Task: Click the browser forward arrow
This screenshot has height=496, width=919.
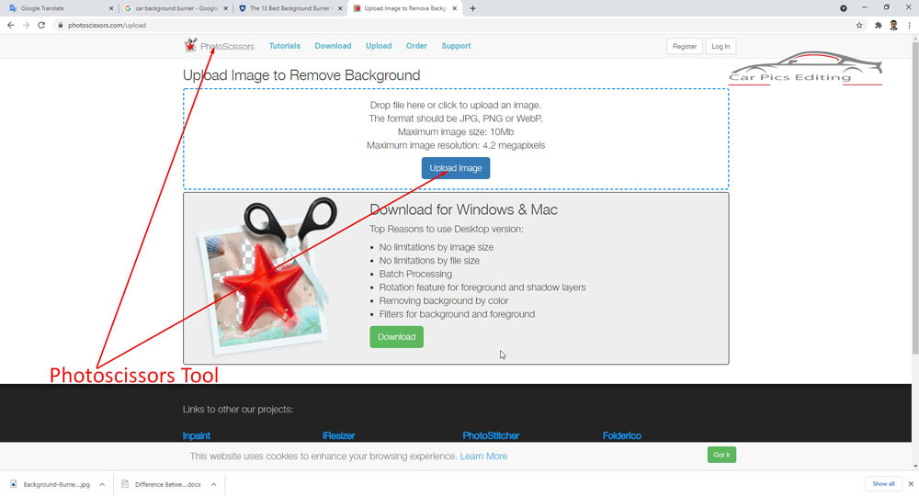Action: coord(26,25)
